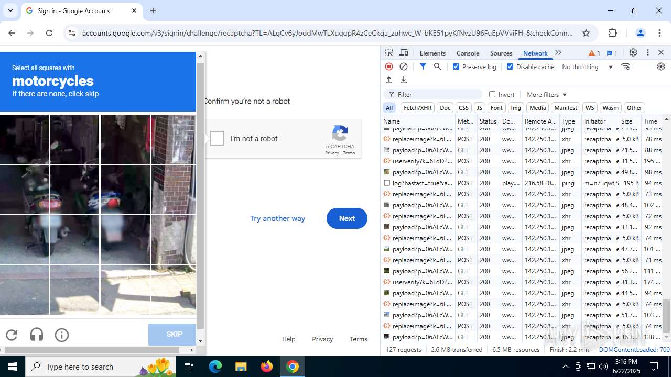Open the footer Terms link
The height and width of the screenshot is (377, 671).
tap(359, 339)
